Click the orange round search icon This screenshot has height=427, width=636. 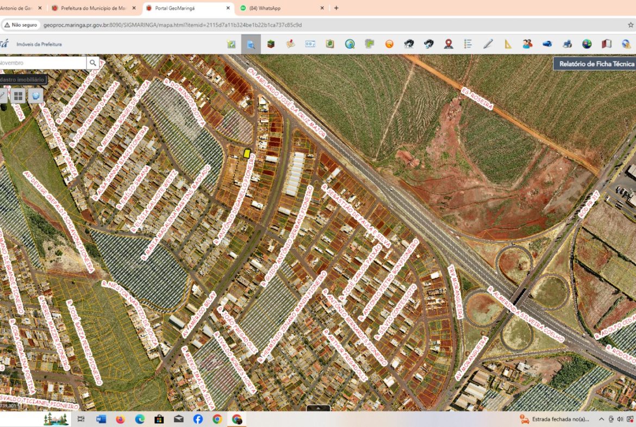tap(389, 44)
